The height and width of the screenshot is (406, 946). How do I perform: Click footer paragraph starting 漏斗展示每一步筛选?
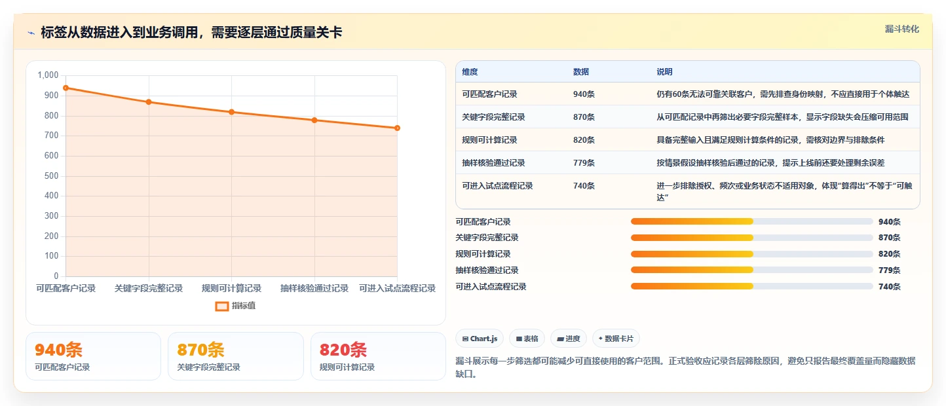pyautogui.click(x=685, y=367)
